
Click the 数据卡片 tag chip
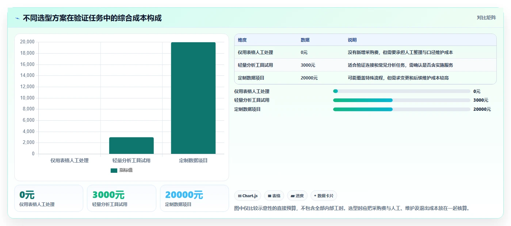[x=324, y=196]
